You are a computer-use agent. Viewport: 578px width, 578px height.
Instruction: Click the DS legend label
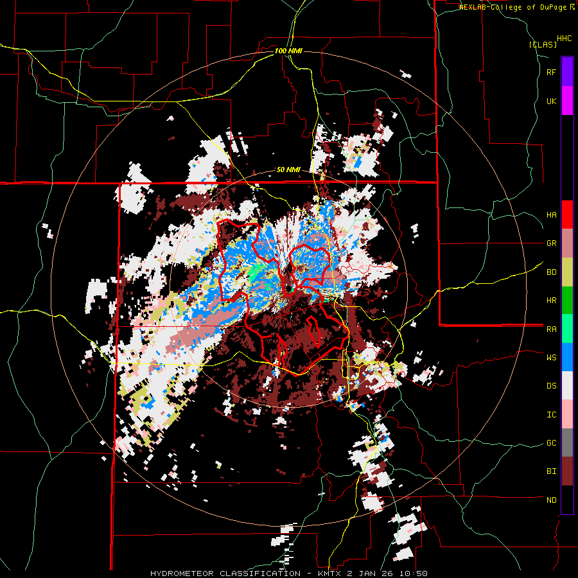[551, 387]
